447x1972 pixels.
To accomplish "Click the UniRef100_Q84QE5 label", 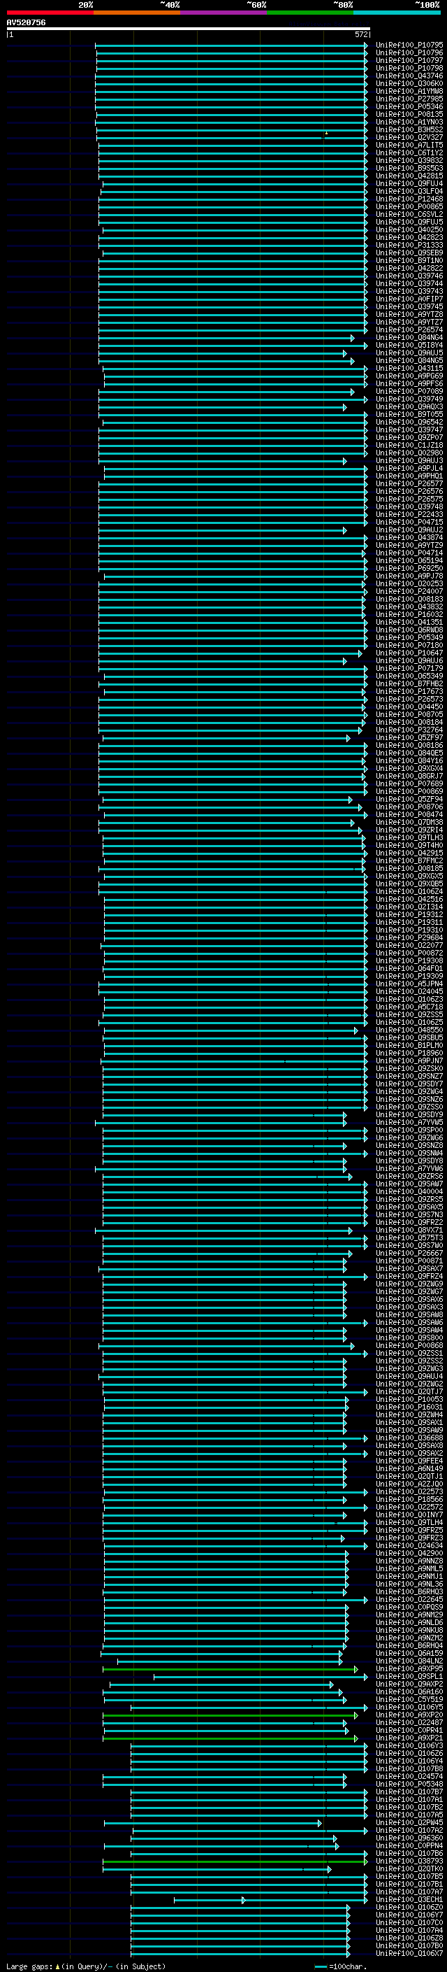I will pyautogui.click(x=409, y=753).
